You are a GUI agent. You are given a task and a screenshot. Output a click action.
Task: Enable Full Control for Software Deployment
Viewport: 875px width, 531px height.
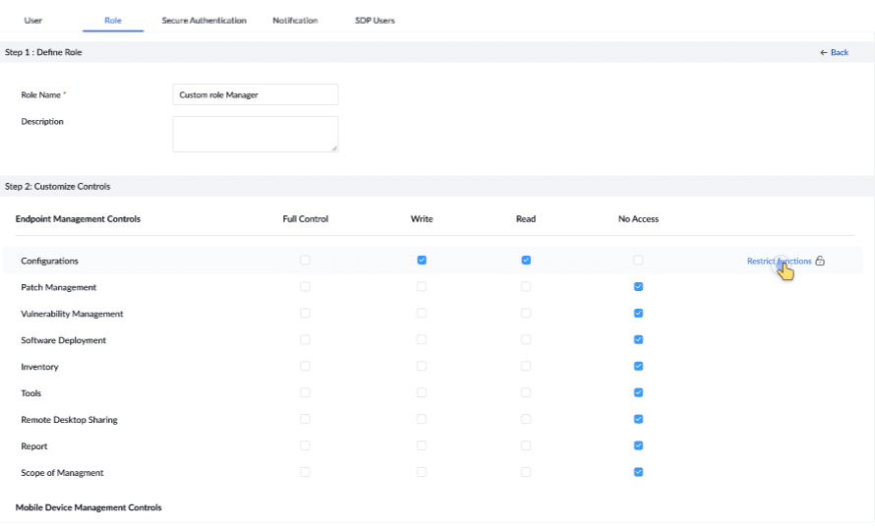305,339
